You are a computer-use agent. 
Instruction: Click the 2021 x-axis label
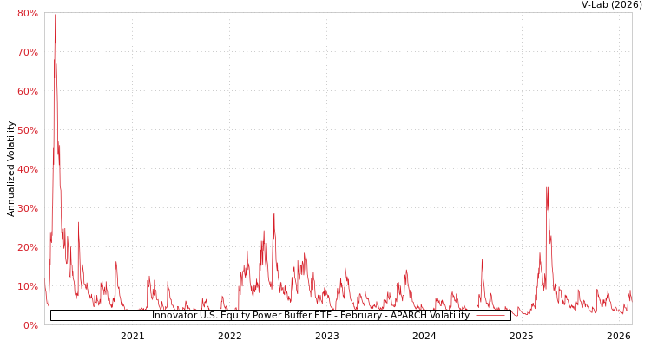tap(133, 337)
